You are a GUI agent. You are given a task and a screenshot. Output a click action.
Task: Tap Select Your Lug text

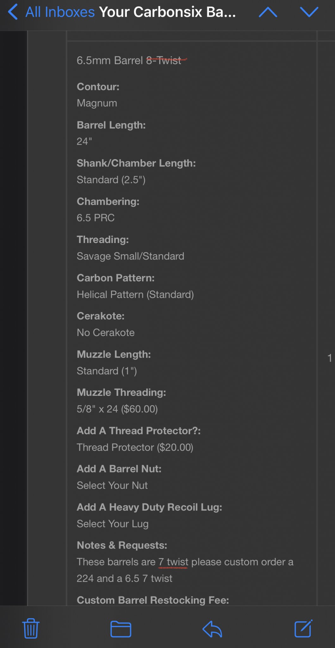112,524
